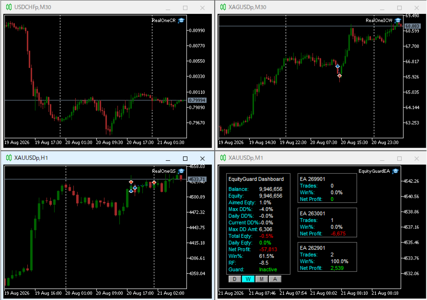
Task: Click the 0.79994 price label on the USDCHFp scale
Action: click(197, 100)
